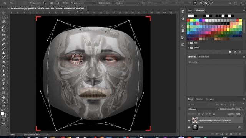Select the Dodge tool
The image size is (246, 138).
coord(3,75)
